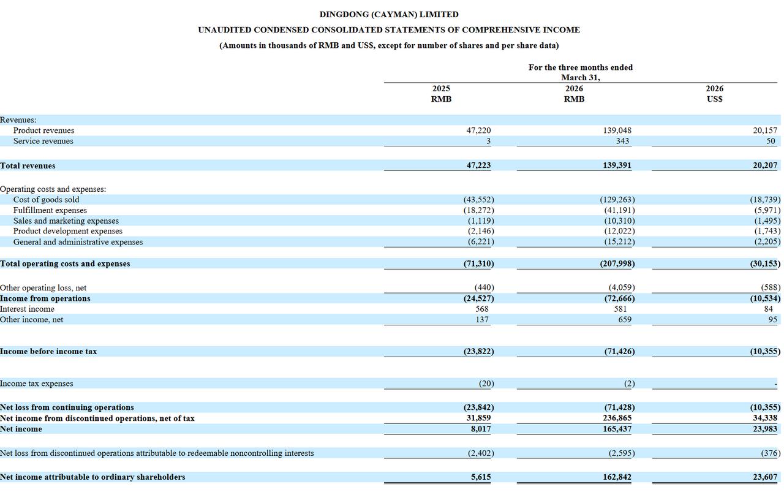Click the "Amounts in thousands of RMB" note
This screenshot has height=492, width=784.
point(389,45)
